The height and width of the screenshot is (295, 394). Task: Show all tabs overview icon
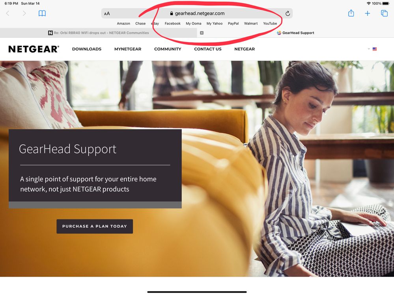tap(384, 13)
